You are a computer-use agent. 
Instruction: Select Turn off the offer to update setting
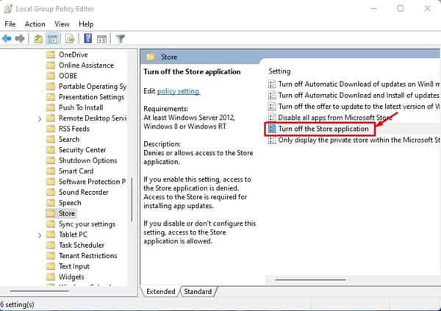point(359,107)
